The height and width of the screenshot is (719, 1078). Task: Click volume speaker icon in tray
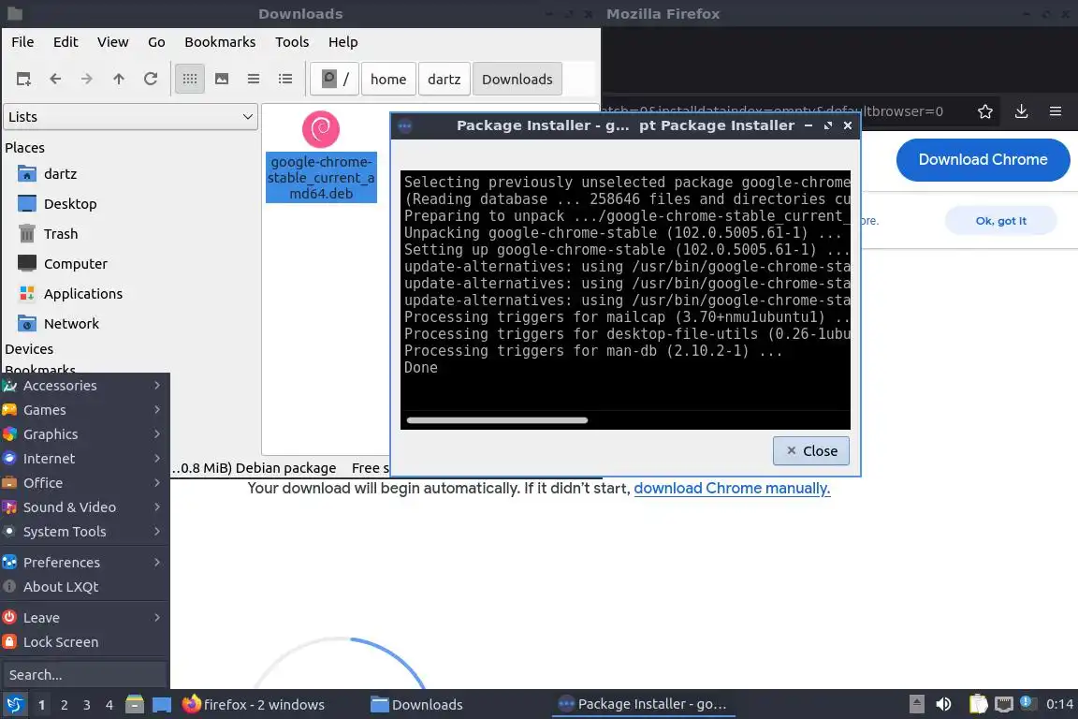point(943,704)
